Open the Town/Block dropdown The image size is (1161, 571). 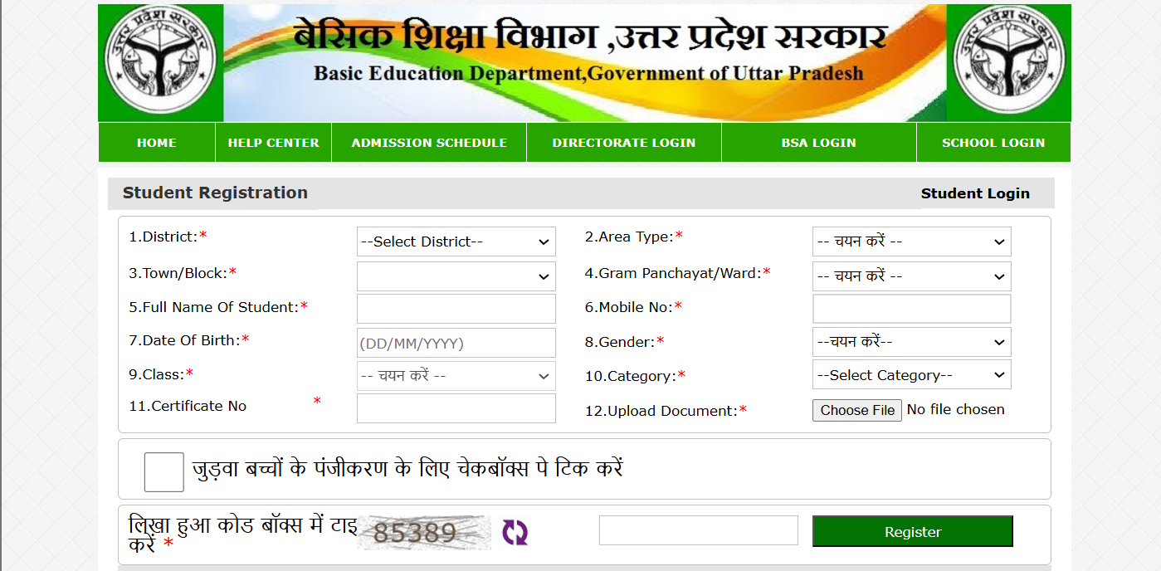pos(456,276)
